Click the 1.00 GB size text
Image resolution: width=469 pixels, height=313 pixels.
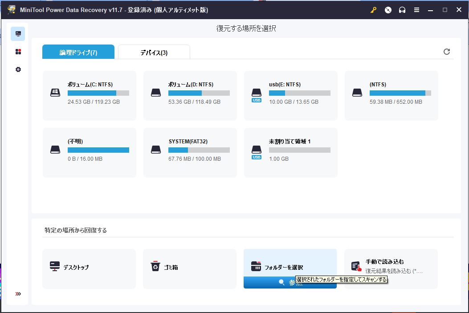(x=279, y=159)
